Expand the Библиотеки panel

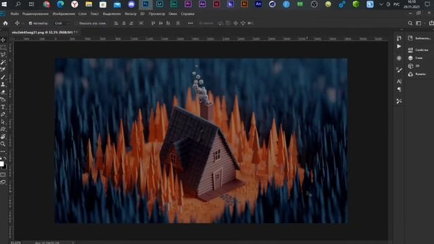tap(420, 38)
